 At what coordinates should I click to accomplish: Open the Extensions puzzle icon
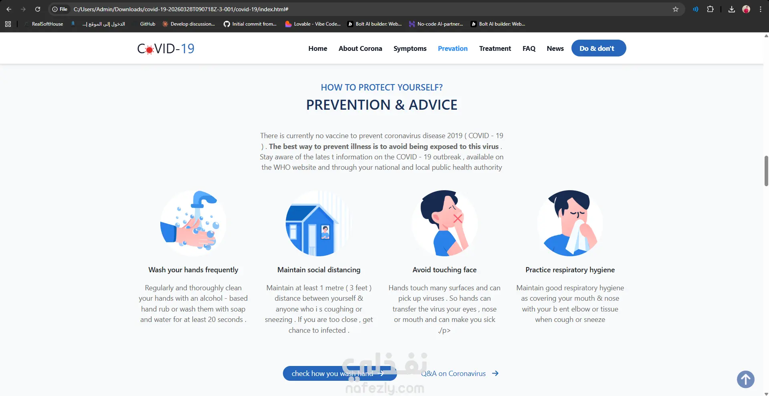coord(710,9)
